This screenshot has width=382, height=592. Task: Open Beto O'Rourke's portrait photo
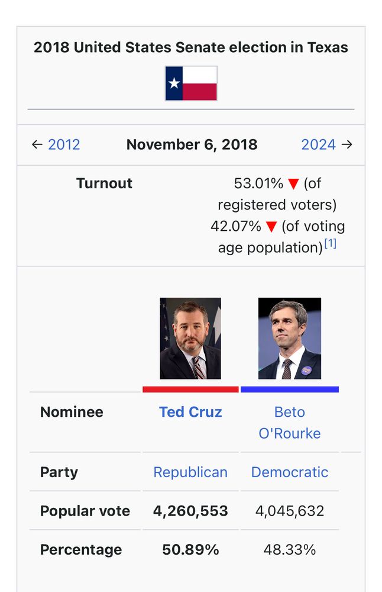[x=290, y=338]
